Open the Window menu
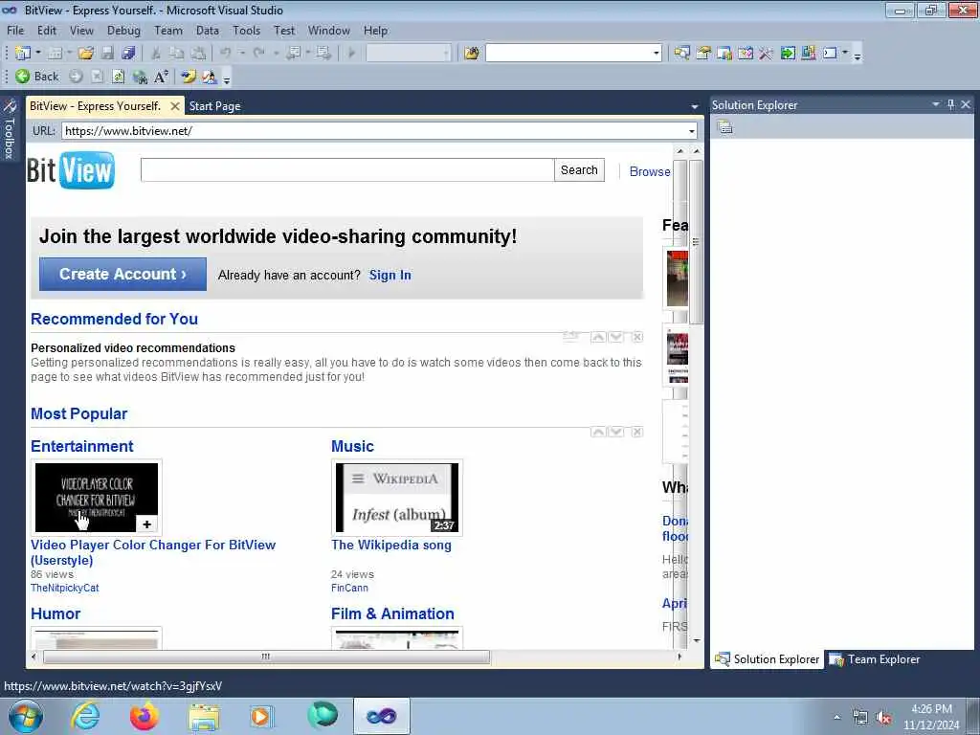 [329, 31]
